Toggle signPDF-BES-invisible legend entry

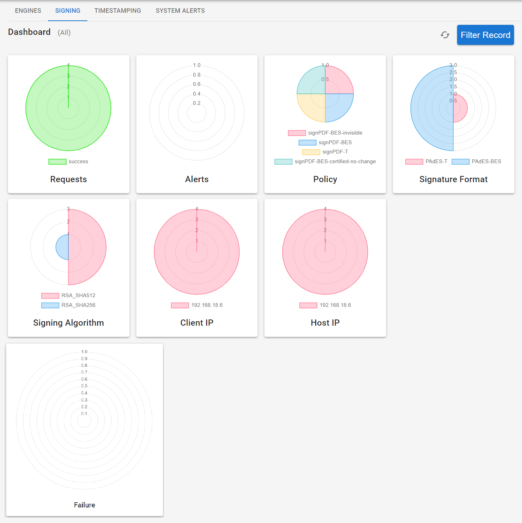coord(325,133)
